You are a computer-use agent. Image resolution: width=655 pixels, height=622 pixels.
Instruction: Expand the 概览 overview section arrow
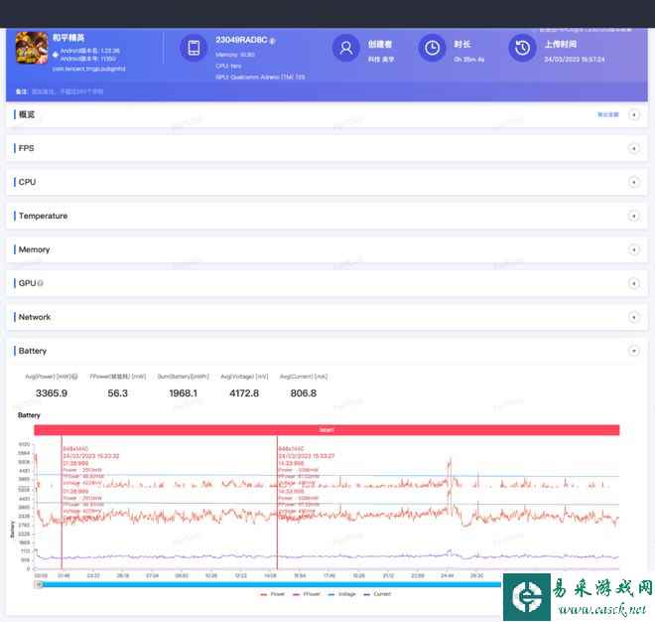tap(634, 114)
